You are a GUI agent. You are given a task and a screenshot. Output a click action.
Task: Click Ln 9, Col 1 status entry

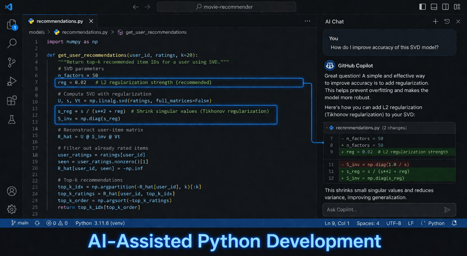[337, 223]
